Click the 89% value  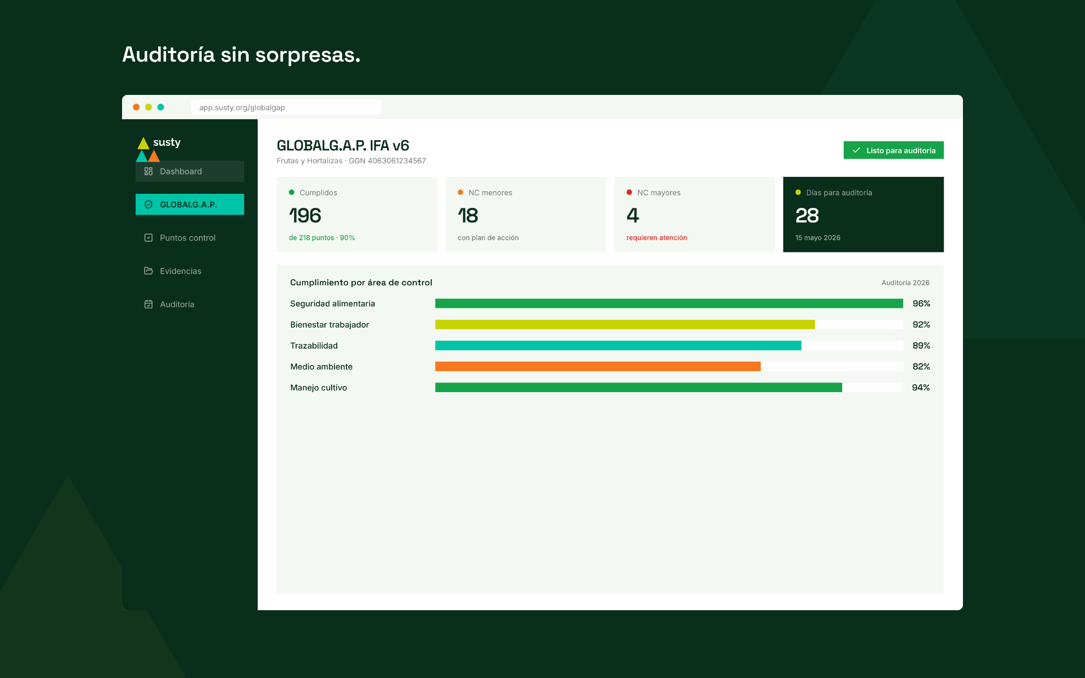[x=921, y=345]
